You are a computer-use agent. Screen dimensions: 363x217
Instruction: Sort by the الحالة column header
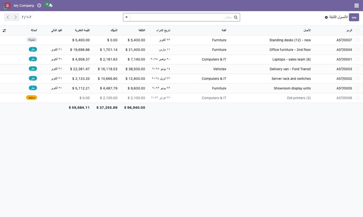click(34, 30)
